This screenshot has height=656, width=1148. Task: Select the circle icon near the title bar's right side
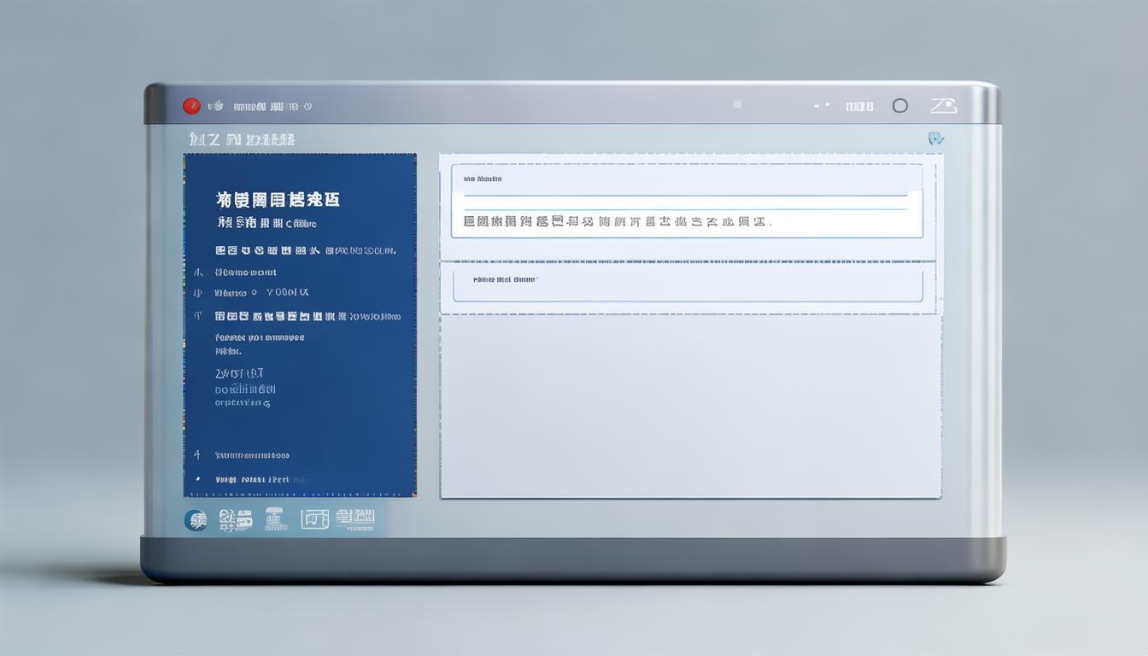[899, 105]
